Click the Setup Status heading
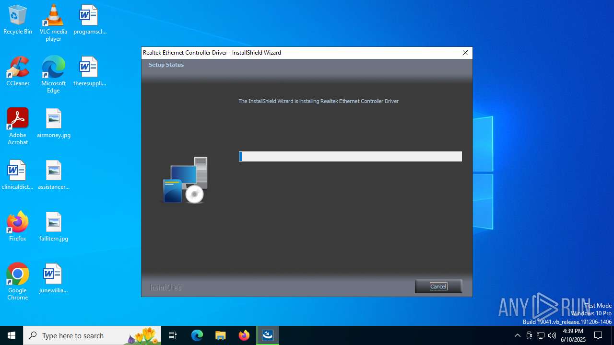Viewport: 614px width, 345px height. 166,65
